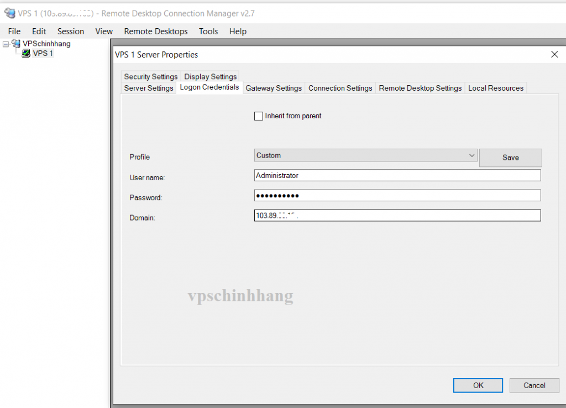Switch to the Remote Desktop Settings tab
Screen dimensions: 566x408
(x=420, y=88)
